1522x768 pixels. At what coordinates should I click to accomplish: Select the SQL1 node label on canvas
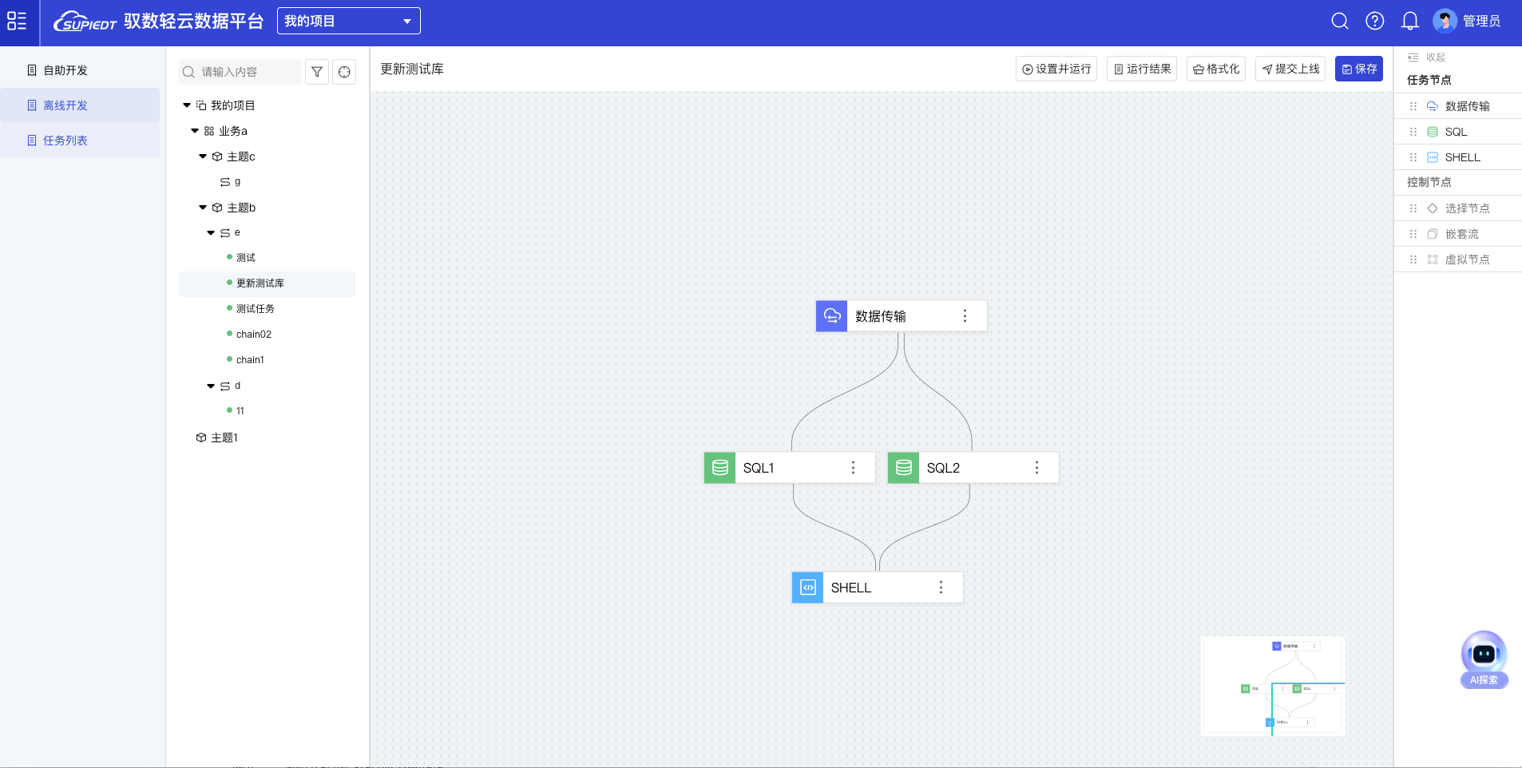[759, 468]
